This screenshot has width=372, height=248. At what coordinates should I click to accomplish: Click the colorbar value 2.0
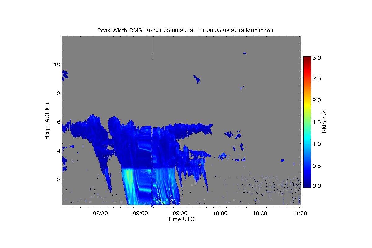[316, 100]
